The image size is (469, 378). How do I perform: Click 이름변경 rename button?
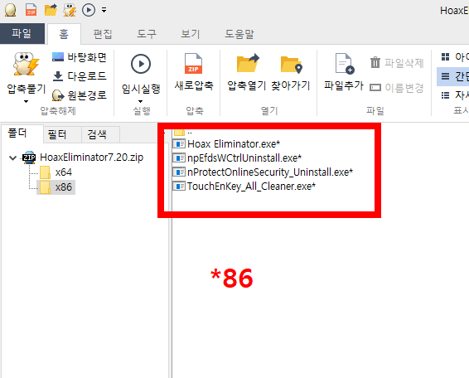[397, 87]
